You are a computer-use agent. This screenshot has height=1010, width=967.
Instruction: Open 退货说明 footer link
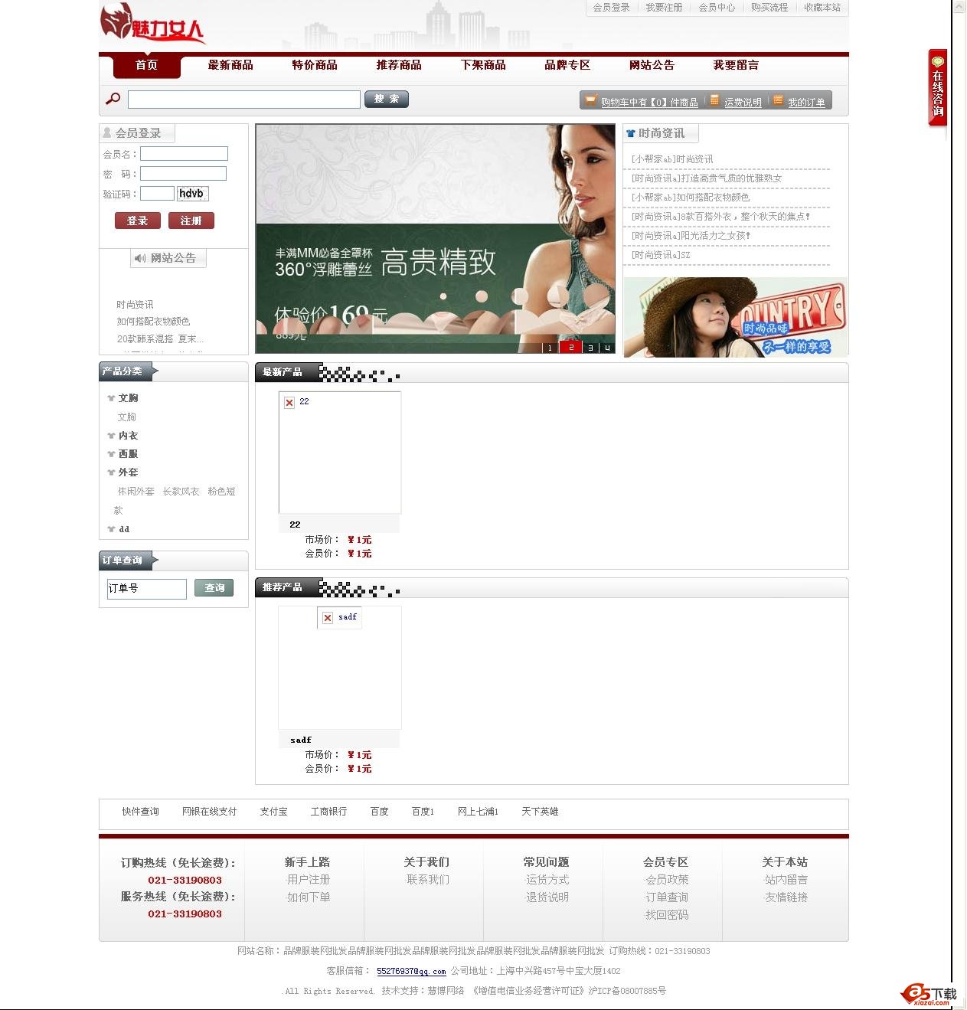click(x=547, y=897)
